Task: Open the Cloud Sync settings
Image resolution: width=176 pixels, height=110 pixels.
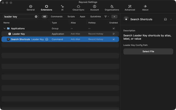Action: pos(78,8)
